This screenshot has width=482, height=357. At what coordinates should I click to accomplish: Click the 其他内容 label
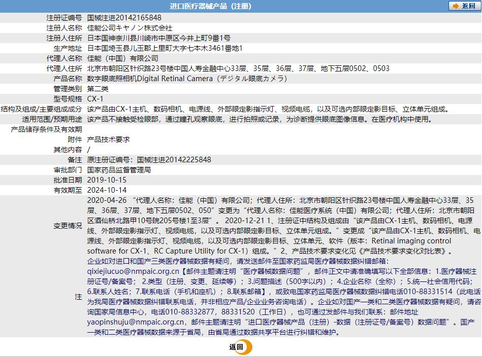(68, 150)
